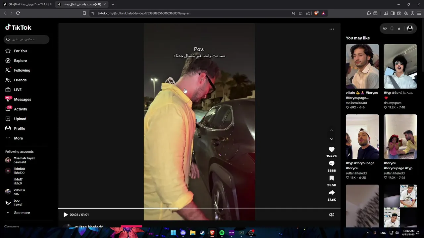
Task: Open the Upload page
Action: point(20,119)
